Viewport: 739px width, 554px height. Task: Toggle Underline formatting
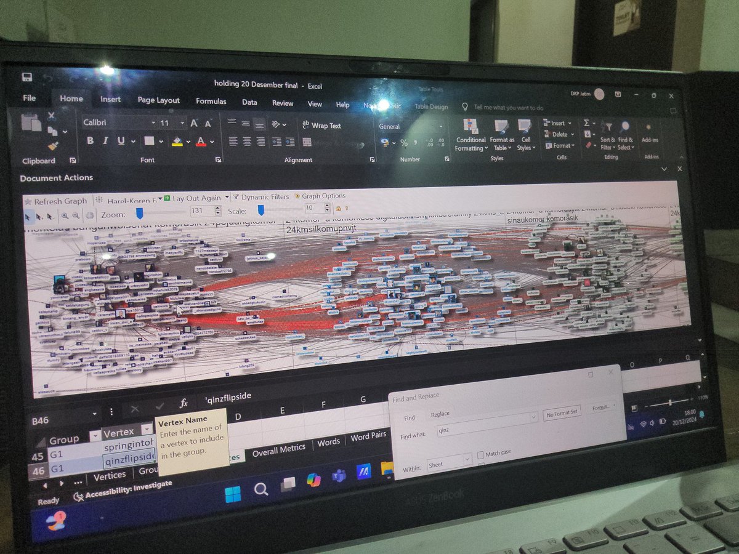click(x=121, y=141)
